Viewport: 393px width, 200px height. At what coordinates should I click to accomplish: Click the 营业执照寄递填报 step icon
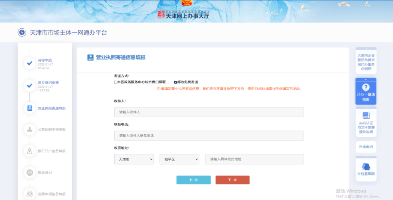click(29, 108)
